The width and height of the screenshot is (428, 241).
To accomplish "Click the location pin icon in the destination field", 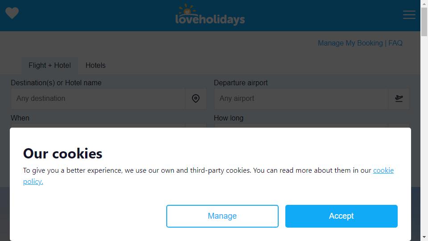I will (196, 98).
